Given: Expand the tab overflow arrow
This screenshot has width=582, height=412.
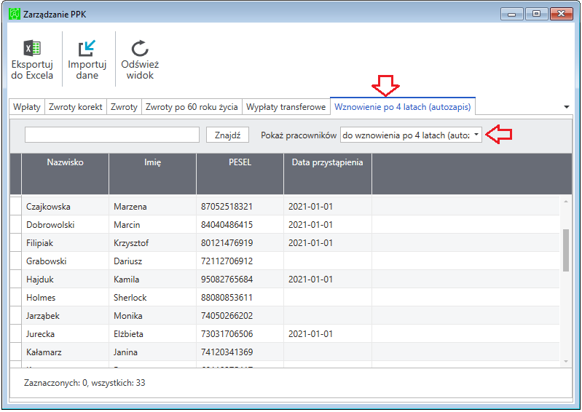Looking at the screenshot, I should click(567, 107).
